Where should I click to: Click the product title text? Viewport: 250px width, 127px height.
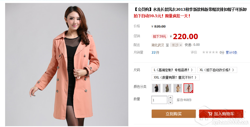(190, 9)
